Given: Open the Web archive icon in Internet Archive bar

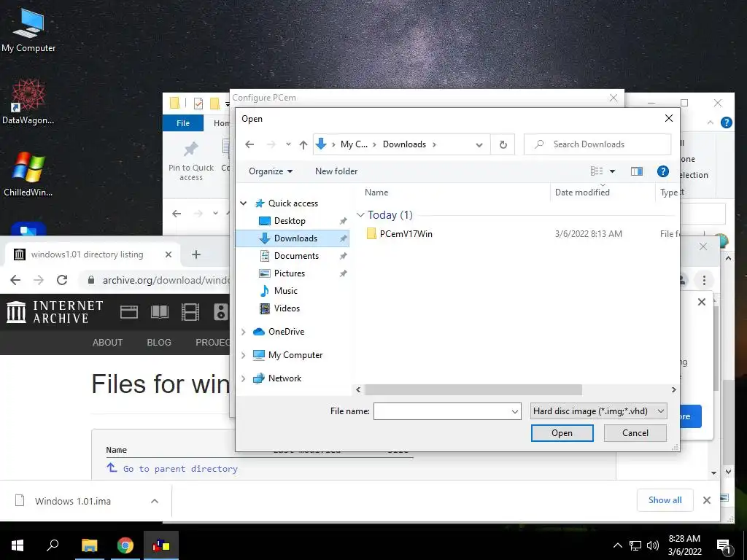Looking at the screenshot, I should [128, 312].
